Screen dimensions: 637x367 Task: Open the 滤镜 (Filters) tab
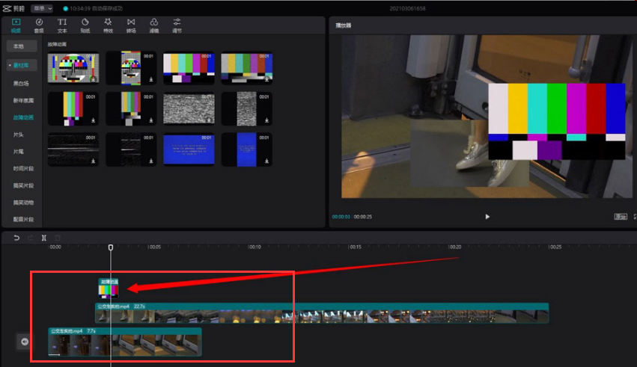click(153, 25)
